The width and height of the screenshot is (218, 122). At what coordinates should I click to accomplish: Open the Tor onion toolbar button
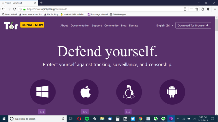[203, 9]
